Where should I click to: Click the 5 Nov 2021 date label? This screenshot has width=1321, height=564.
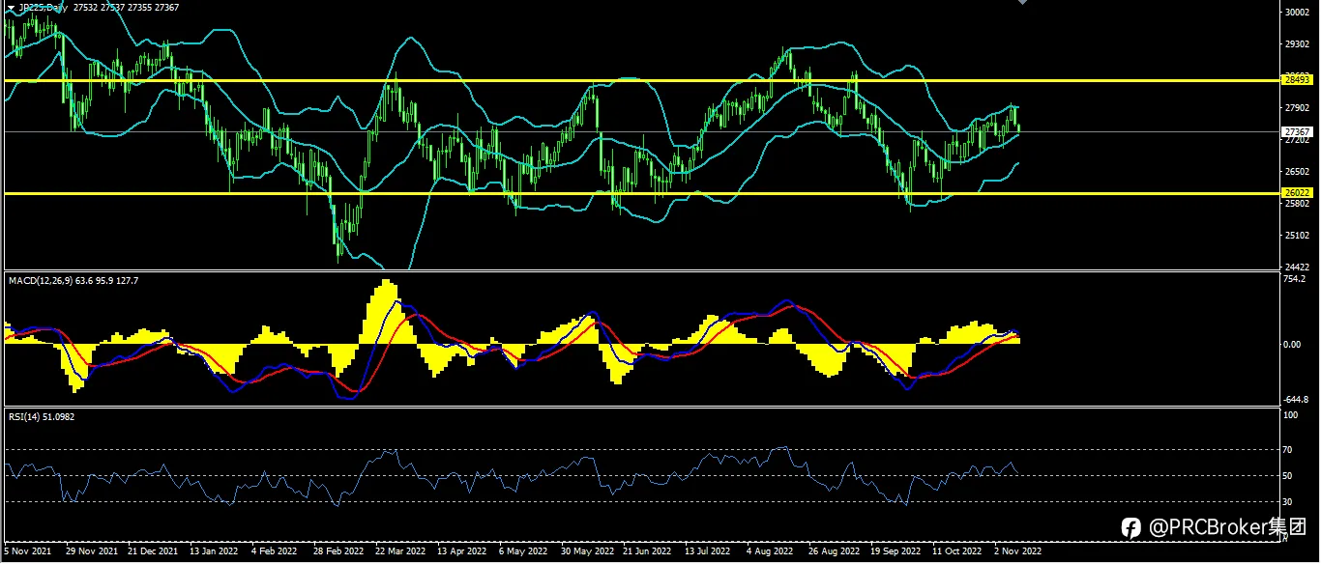pyautogui.click(x=28, y=551)
